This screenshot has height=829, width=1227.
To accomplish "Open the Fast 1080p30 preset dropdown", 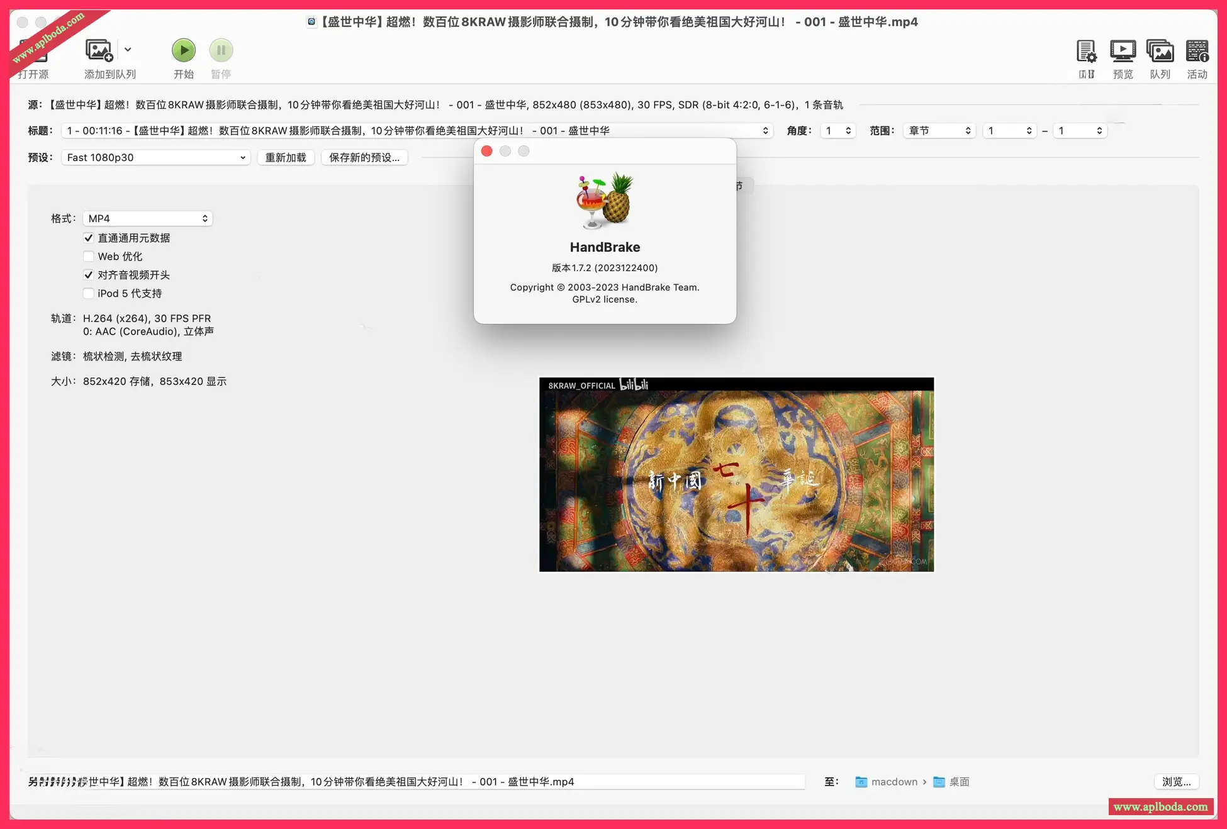I will 155,157.
